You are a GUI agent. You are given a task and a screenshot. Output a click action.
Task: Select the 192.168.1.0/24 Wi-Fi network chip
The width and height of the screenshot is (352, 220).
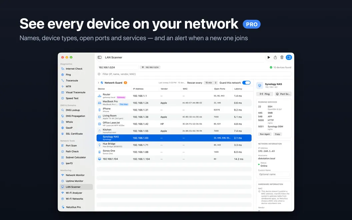coord(150,67)
